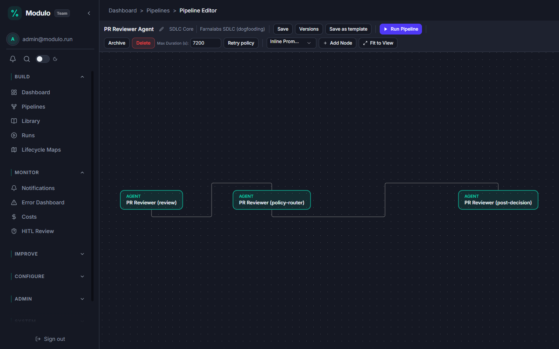
Task: Select PR Reviewer (post-decision) agent node
Action: [x=498, y=200]
